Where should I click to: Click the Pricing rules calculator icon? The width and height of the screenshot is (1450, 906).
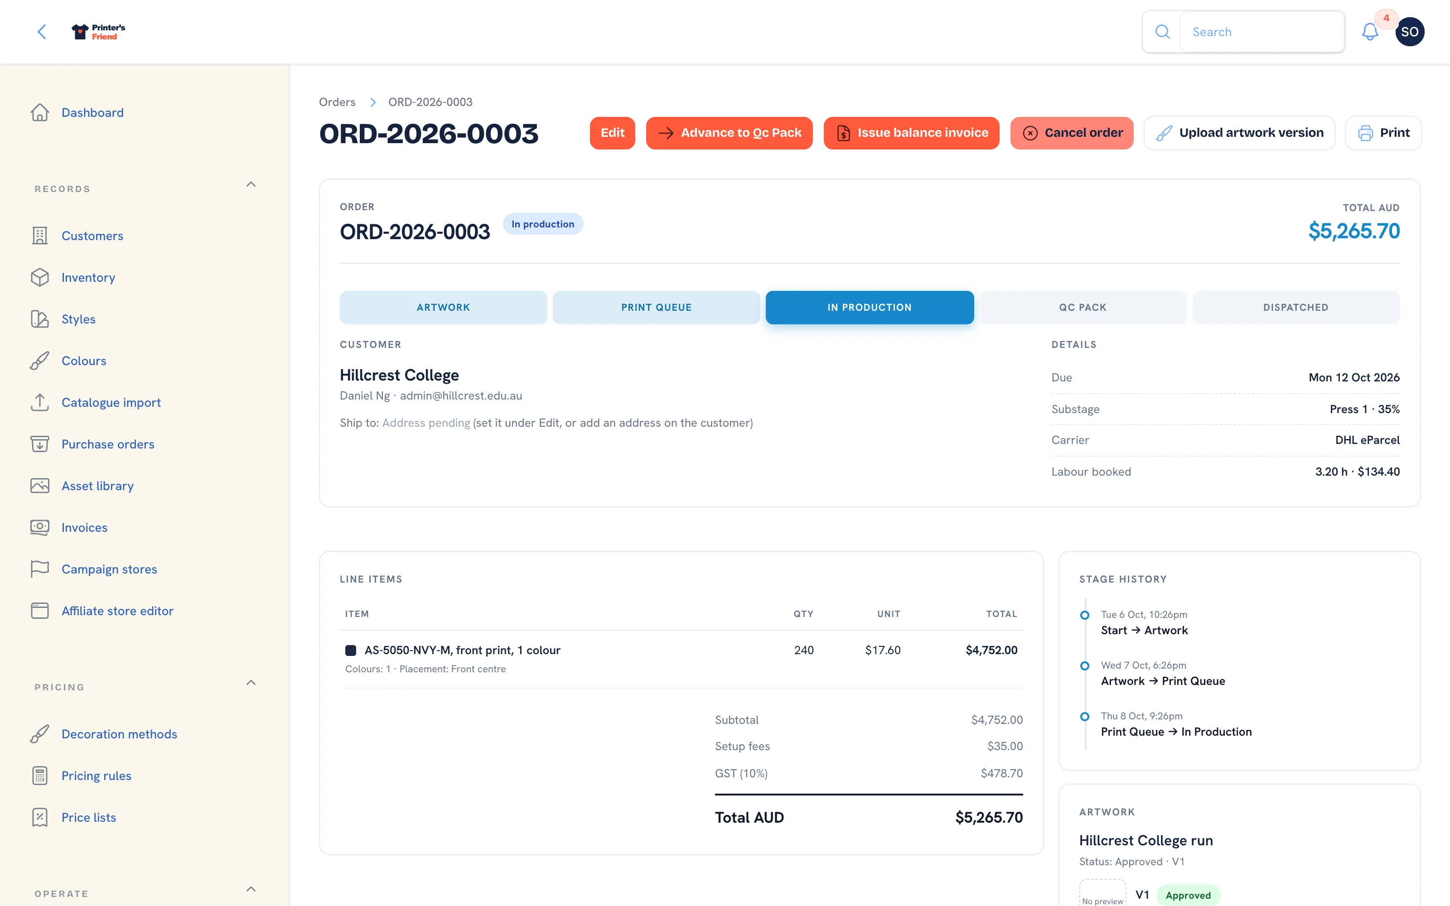[x=39, y=776]
